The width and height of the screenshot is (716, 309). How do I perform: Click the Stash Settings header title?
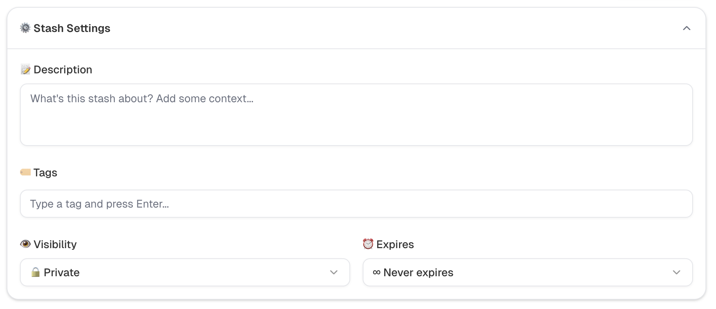pos(72,28)
